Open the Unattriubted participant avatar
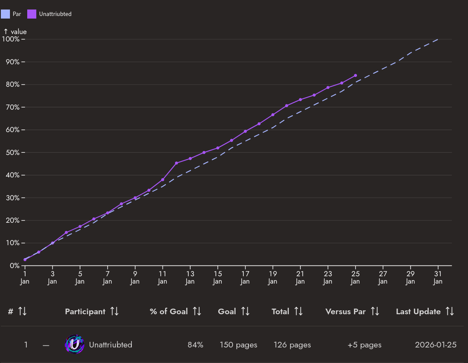The height and width of the screenshot is (363, 468). [74, 344]
